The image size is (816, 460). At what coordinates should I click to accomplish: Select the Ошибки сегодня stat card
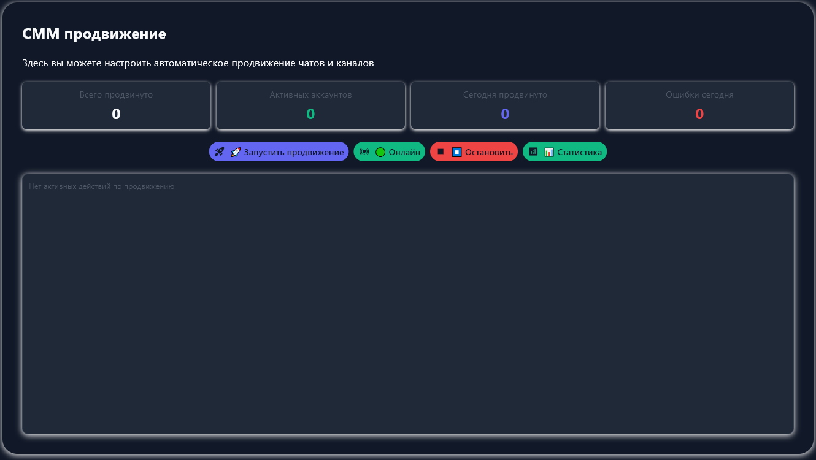(x=699, y=105)
